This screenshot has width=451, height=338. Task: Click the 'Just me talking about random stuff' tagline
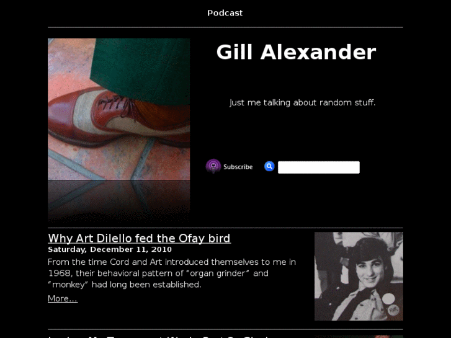[302, 102]
